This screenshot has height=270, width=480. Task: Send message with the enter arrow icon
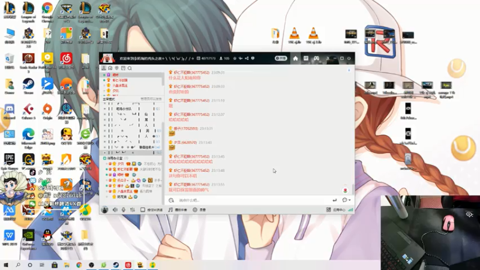(x=335, y=200)
